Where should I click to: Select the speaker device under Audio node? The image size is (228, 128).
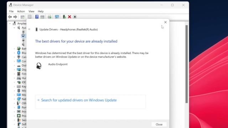coord(23,44)
